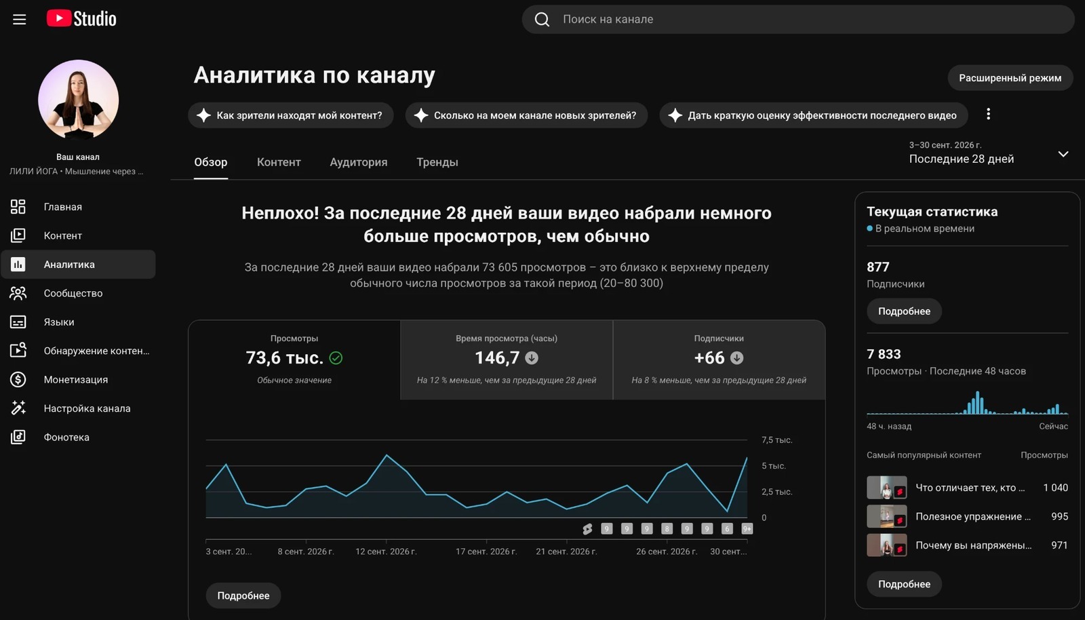Switch to the Обзор tab
This screenshot has height=620, width=1085.
(211, 162)
